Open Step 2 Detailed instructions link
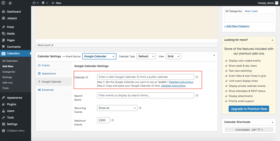Viewport: 280px width, 141px height. pos(173,86)
